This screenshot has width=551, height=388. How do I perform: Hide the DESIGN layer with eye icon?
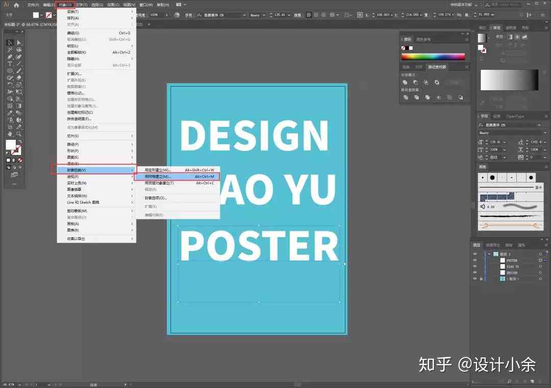point(475,272)
